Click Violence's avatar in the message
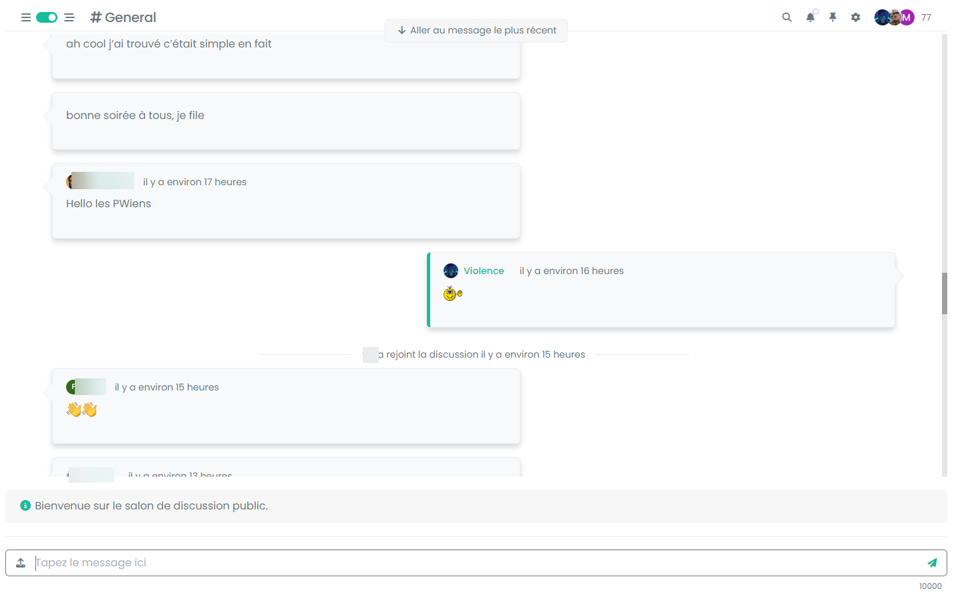This screenshot has width=958, height=599. (451, 271)
